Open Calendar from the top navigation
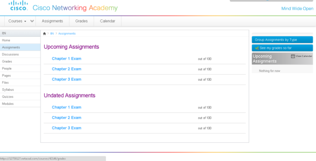The height and width of the screenshot is (161, 316). coord(108,21)
